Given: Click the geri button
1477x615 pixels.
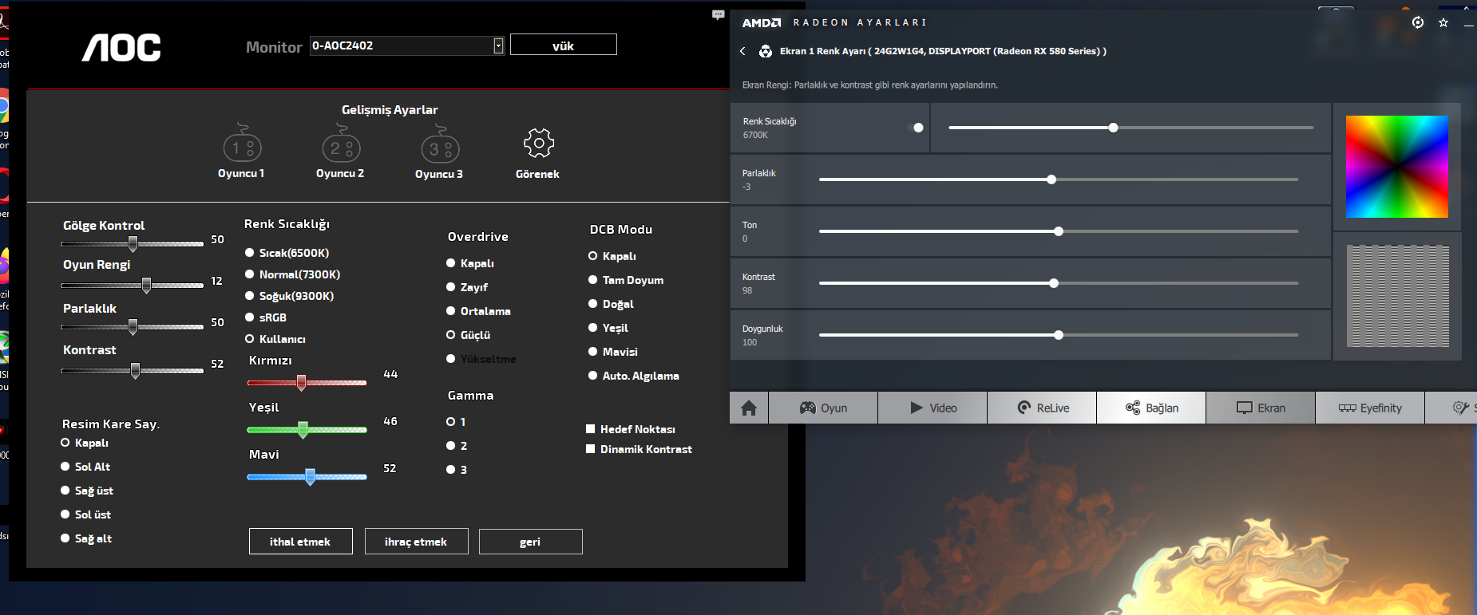Looking at the screenshot, I should 530,542.
